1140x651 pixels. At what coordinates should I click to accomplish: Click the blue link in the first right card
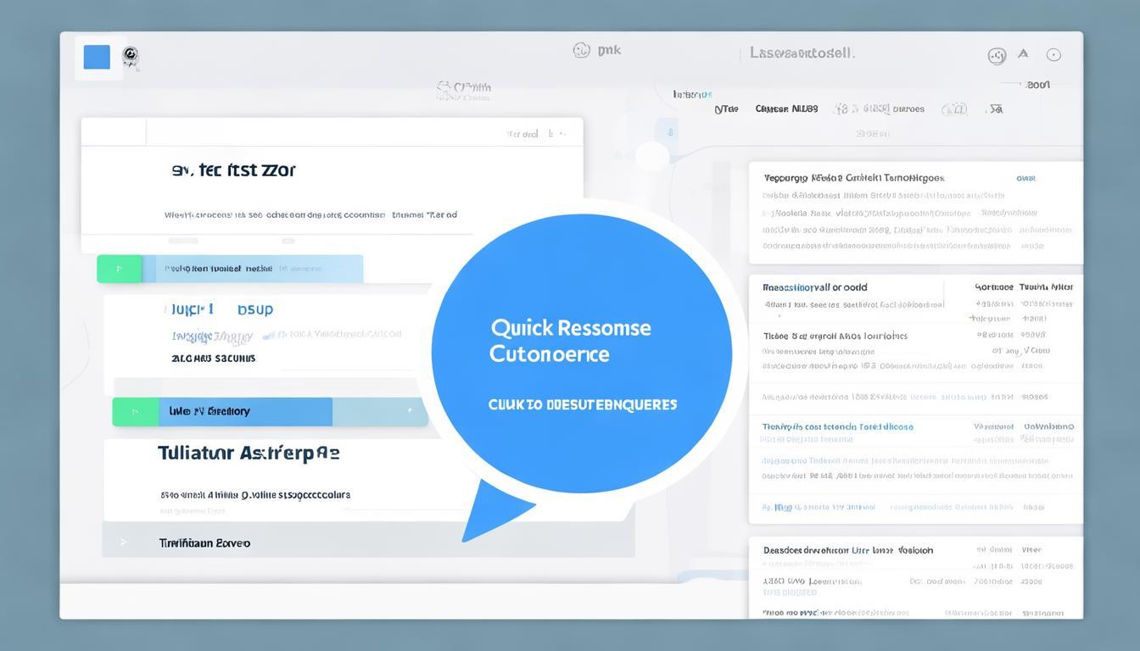pos(1025,179)
